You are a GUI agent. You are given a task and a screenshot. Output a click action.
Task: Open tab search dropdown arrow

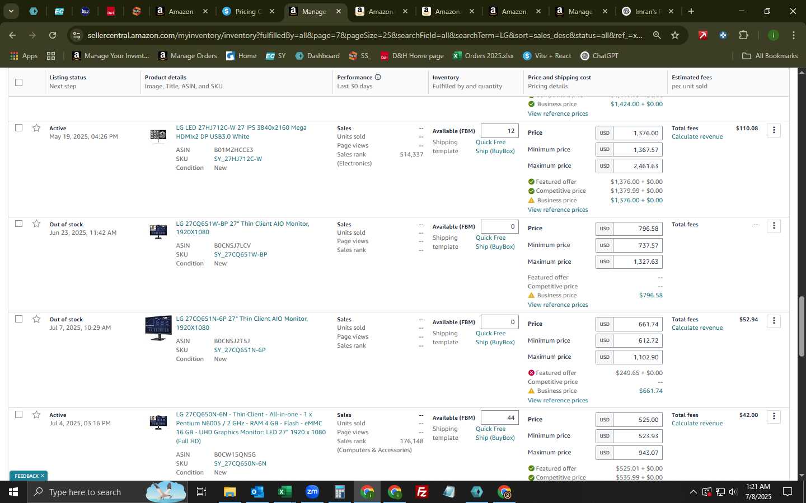point(11,11)
